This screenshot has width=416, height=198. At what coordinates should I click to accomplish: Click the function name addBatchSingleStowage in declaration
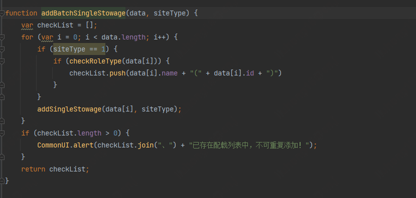[x=83, y=13]
